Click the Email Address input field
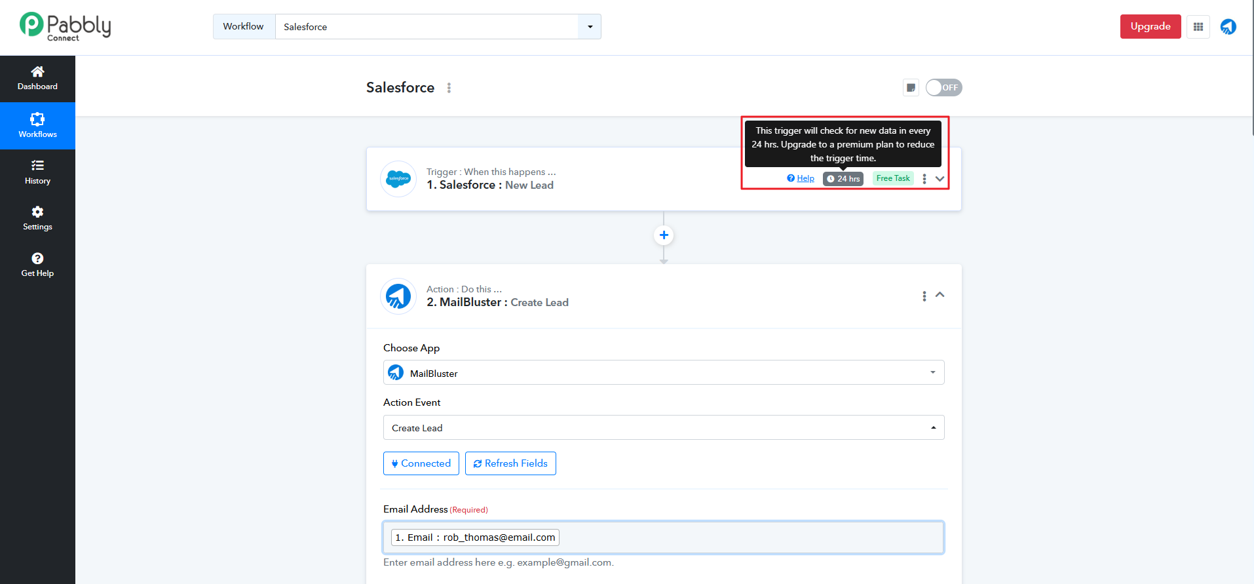Screen dimensions: 1254x584 click(747, 537)
